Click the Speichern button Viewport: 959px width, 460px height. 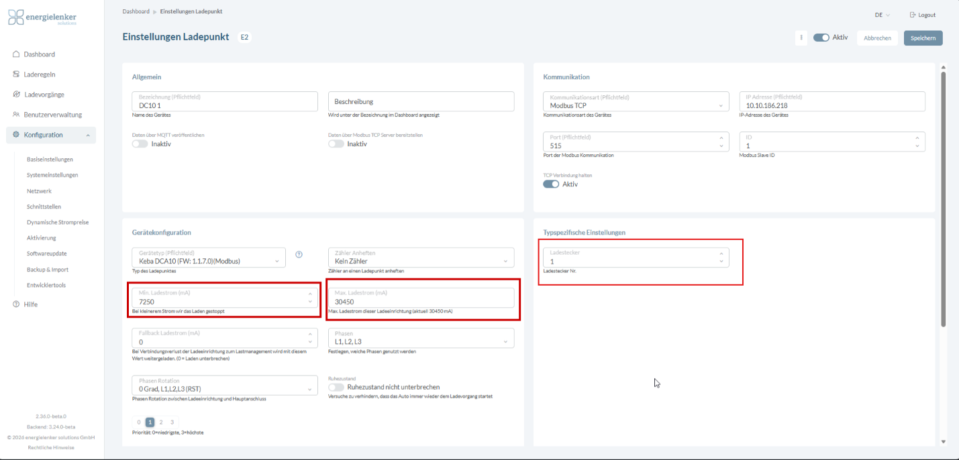(923, 38)
